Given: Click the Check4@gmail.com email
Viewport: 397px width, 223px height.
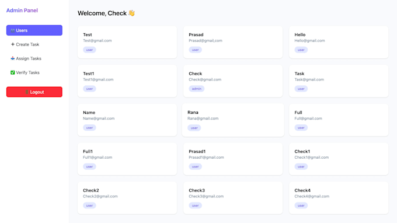Looking at the screenshot, I should 312,196.
